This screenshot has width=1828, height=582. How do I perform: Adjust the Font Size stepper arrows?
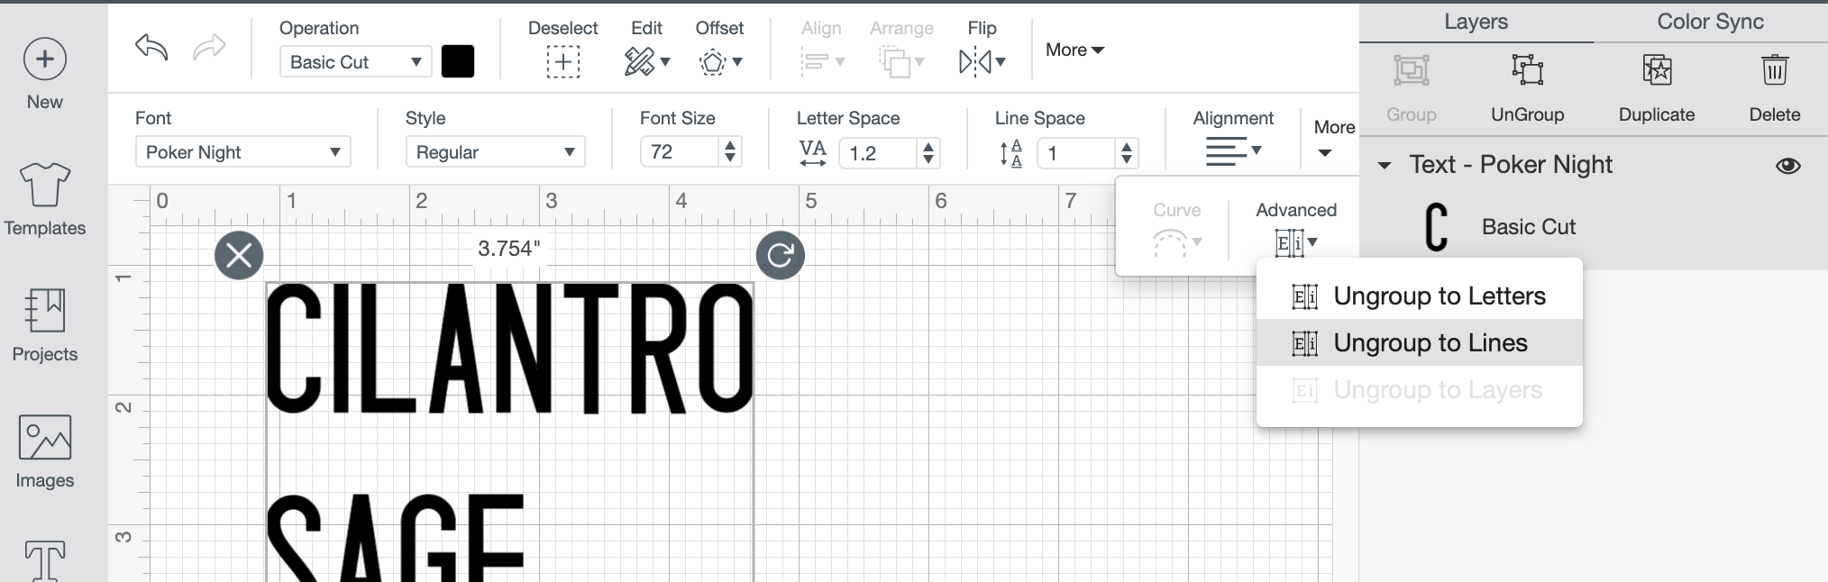(730, 152)
